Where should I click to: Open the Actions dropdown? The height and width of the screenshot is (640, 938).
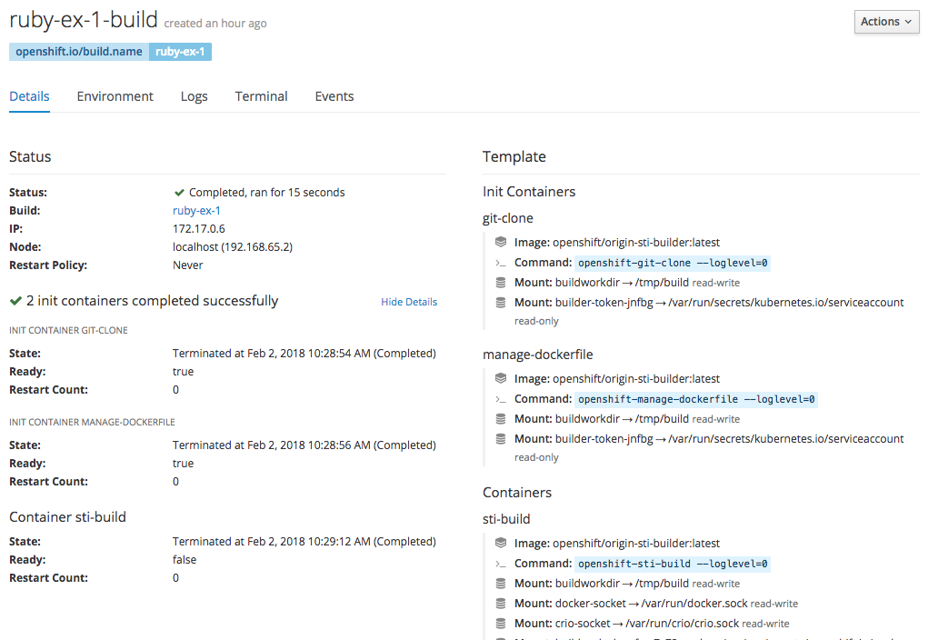tap(886, 21)
